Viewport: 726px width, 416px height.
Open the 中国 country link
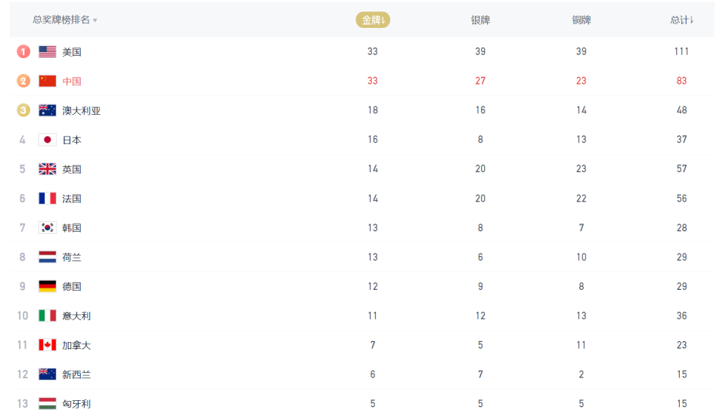72,81
